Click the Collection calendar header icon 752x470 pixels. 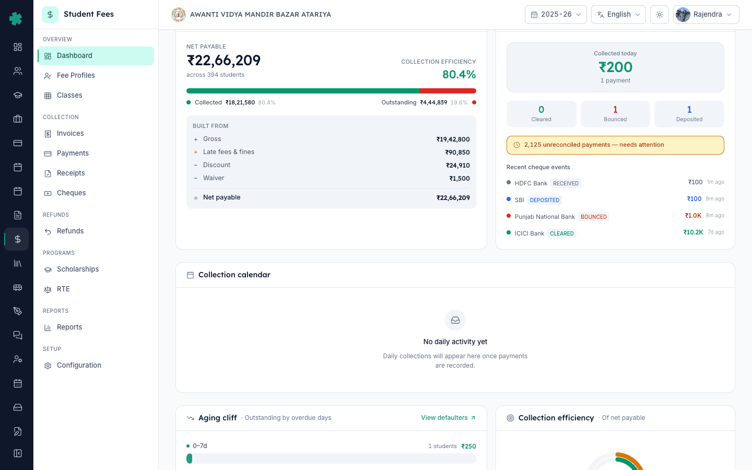tap(191, 275)
